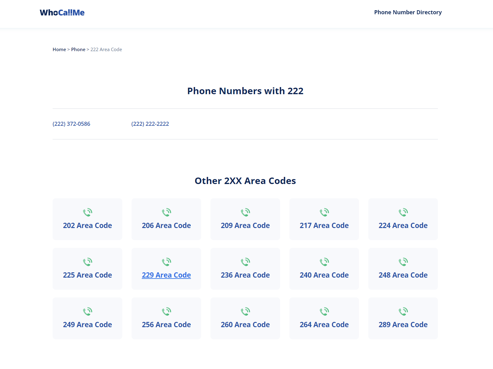The height and width of the screenshot is (369, 493).
Task: Open the Phone Number Directory menu item
Action: (408, 12)
